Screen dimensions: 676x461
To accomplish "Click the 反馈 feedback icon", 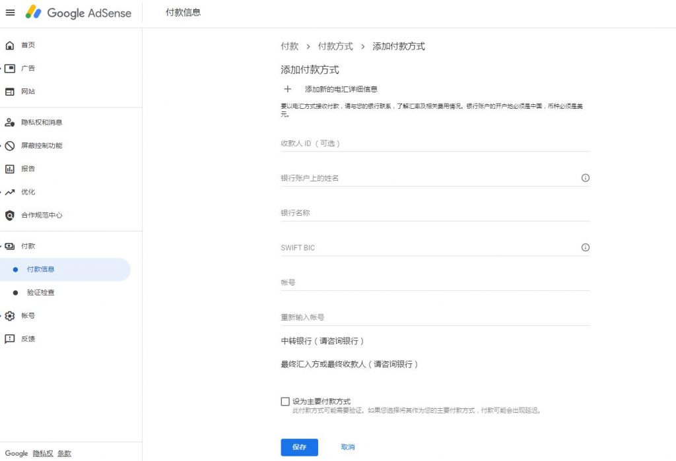I will point(9,339).
